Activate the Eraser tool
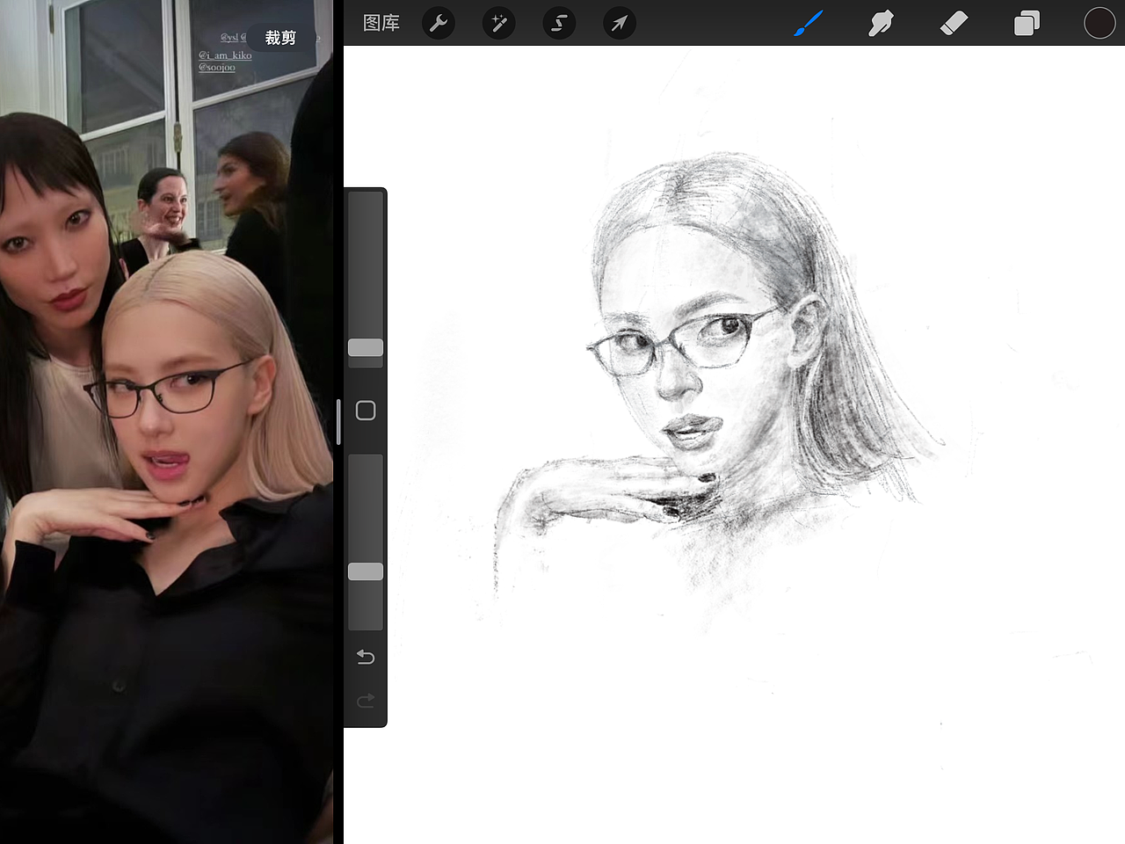Screen dimensions: 1125x844 [954, 23]
